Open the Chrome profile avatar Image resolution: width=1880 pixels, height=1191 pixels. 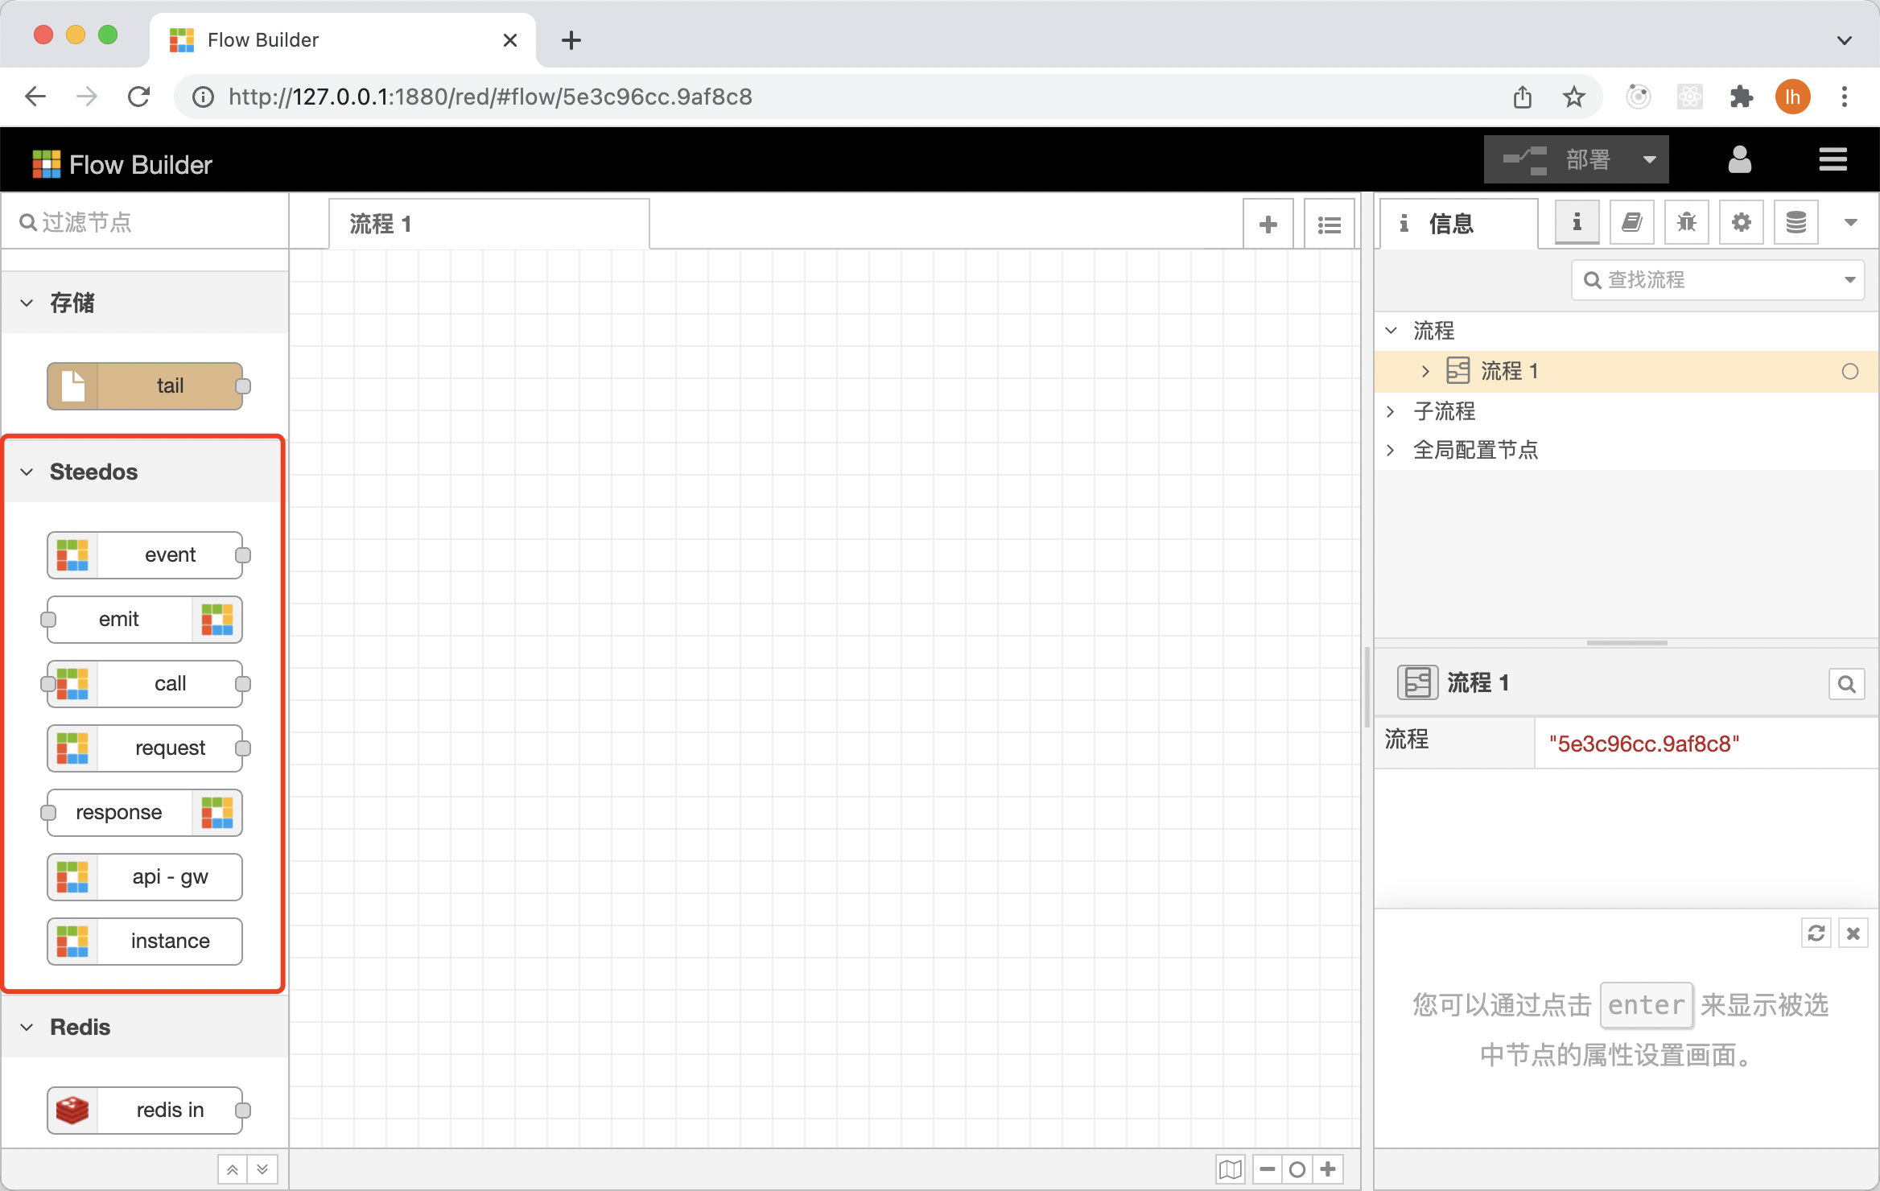coord(1792,97)
